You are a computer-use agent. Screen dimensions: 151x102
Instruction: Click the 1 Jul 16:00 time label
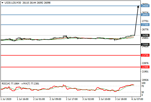[23, 99]
